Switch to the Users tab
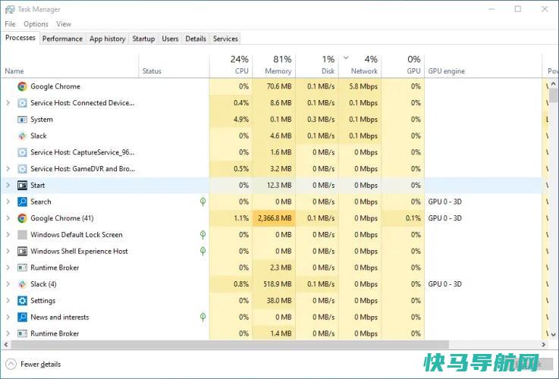 point(170,39)
